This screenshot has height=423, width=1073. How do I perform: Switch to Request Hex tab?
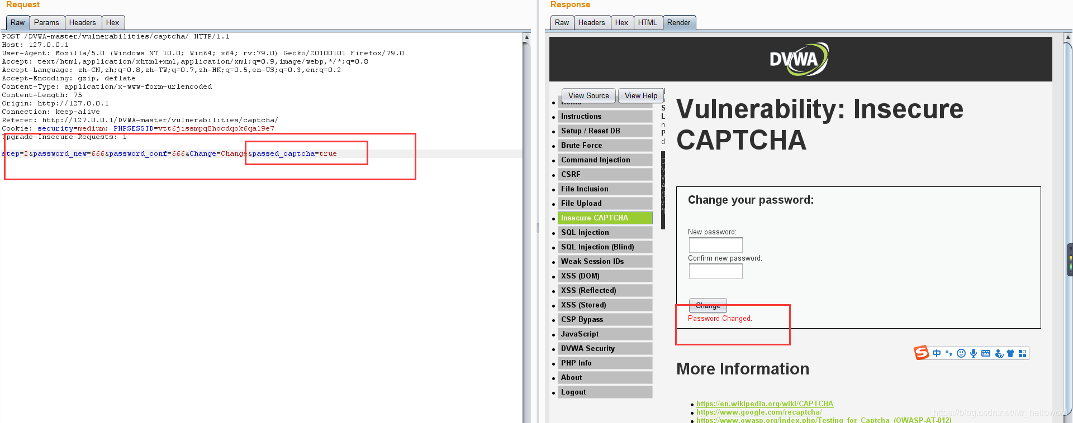click(112, 22)
